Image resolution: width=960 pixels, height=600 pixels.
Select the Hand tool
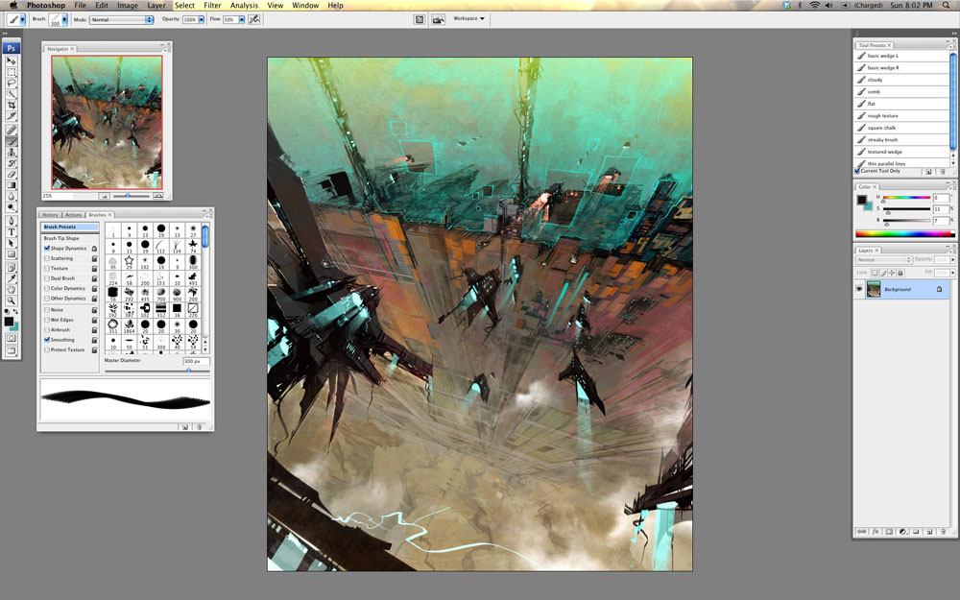click(x=11, y=290)
